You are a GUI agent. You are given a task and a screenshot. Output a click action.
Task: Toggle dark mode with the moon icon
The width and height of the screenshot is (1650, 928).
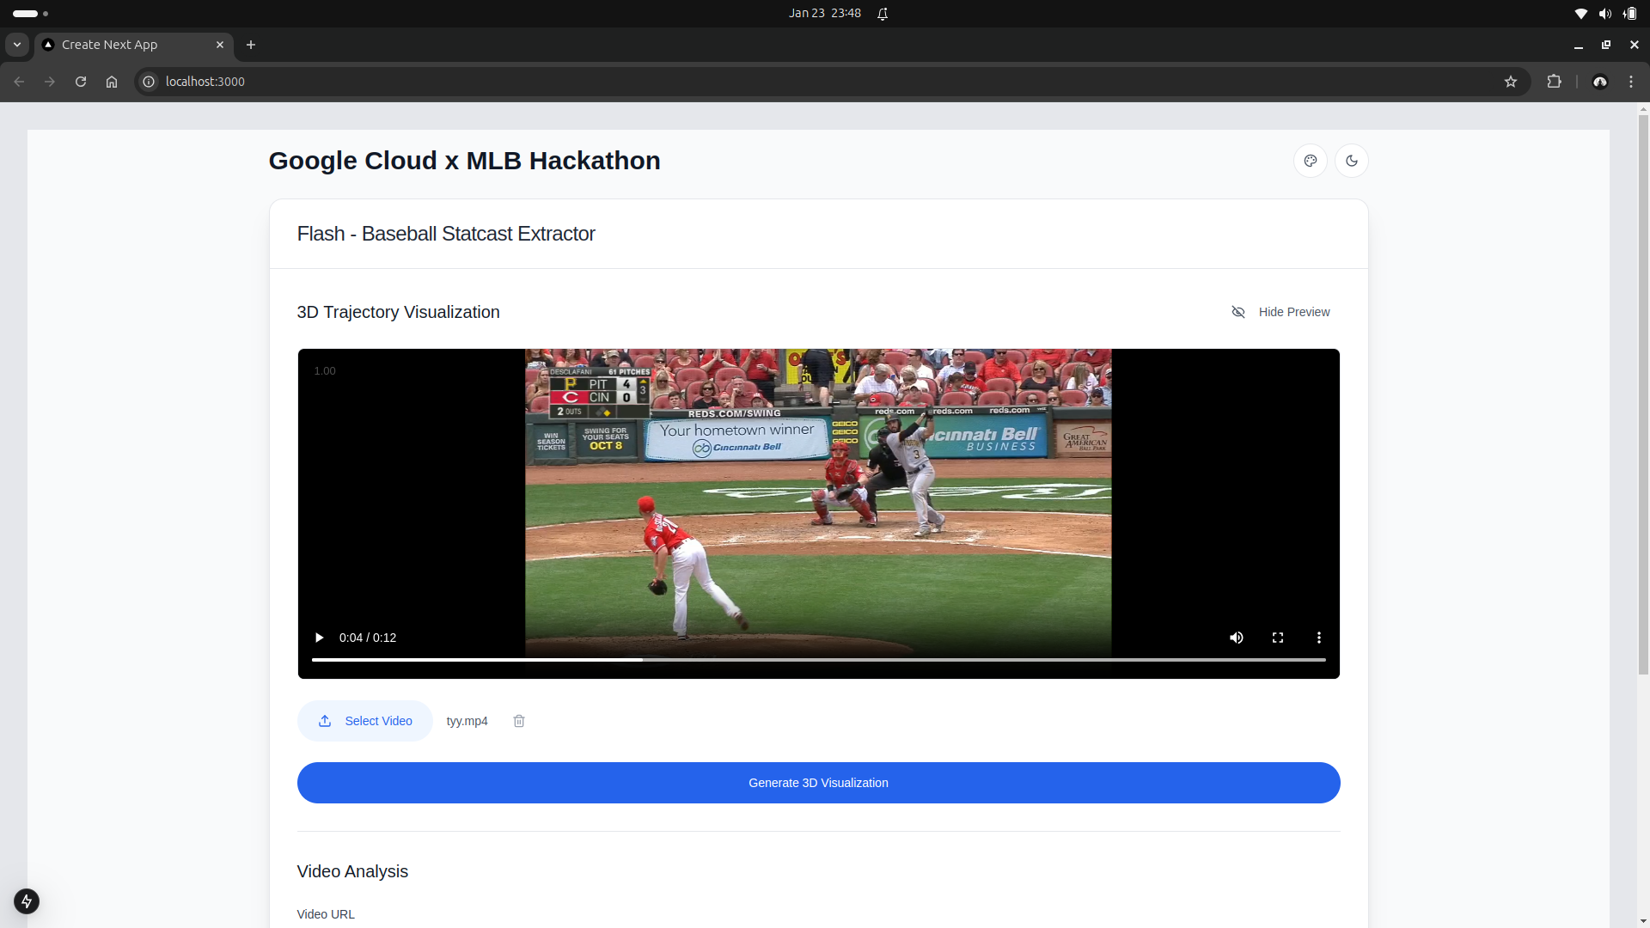(x=1351, y=161)
